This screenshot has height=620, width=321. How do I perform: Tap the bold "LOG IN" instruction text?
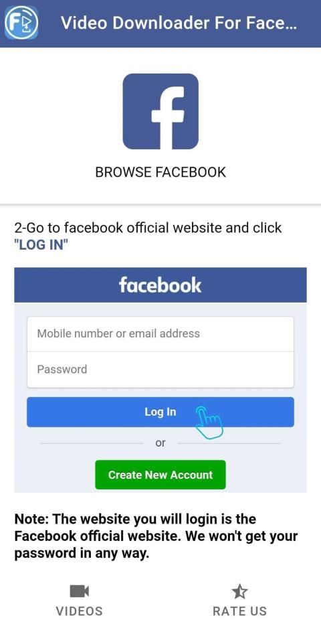tap(41, 245)
